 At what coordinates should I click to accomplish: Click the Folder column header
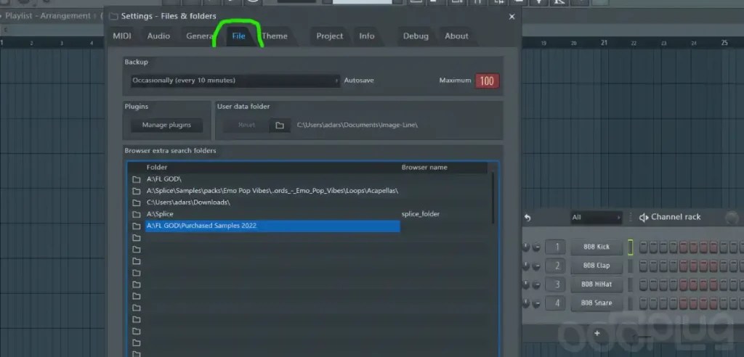[157, 168]
